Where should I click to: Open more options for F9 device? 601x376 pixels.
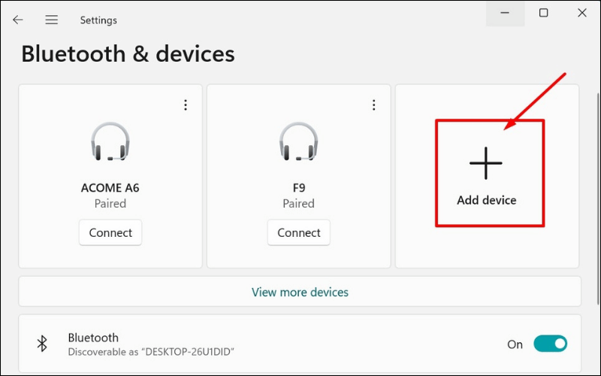pos(373,105)
